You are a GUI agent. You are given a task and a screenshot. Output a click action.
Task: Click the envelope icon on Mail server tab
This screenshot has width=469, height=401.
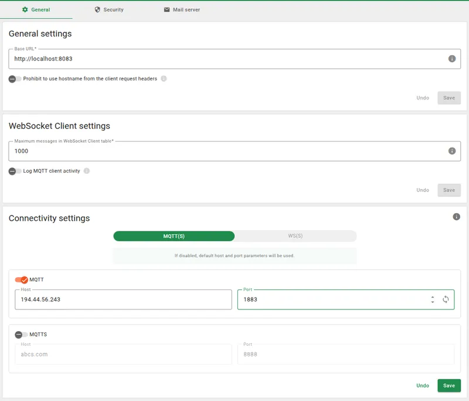point(166,9)
